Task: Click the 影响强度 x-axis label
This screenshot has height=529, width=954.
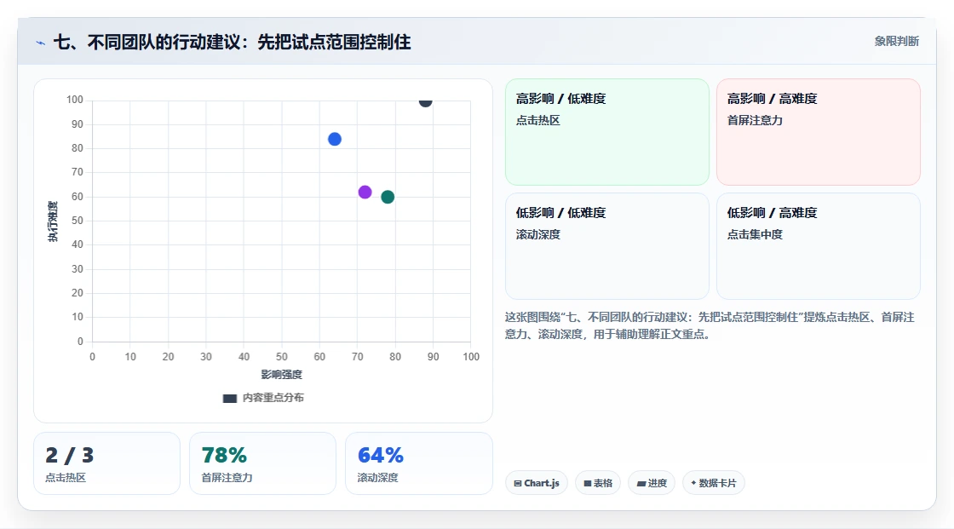Action: point(282,374)
